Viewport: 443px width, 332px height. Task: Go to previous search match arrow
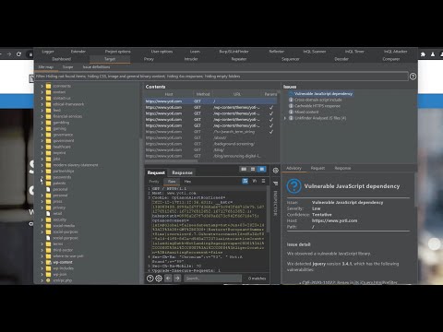tap(168, 279)
